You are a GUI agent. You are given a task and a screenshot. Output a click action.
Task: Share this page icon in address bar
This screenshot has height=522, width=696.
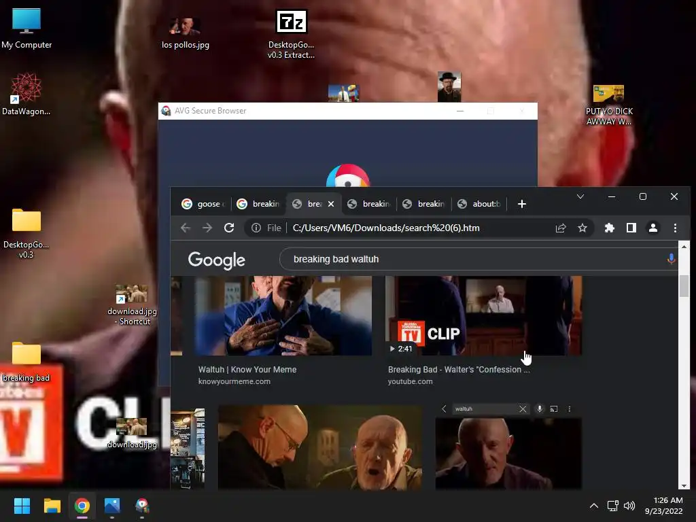pos(561,228)
